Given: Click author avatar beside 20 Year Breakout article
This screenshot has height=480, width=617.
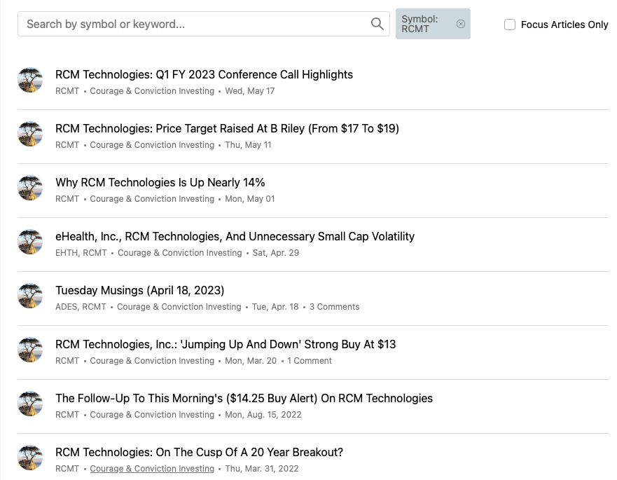Looking at the screenshot, I should tap(30, 458).
